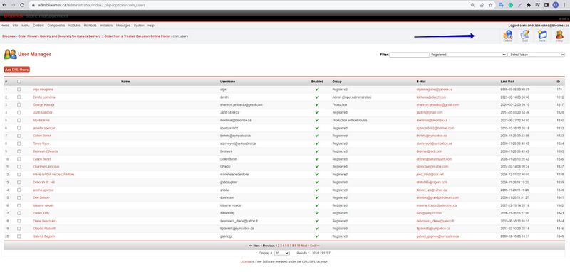Click the Add DHL Users button
570x272 pixels.
16,70
